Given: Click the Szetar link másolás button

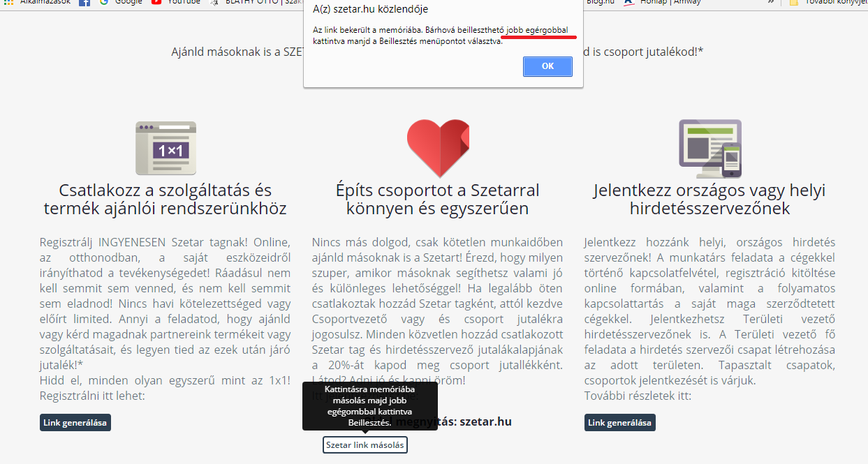Looking at the screenshot, I should 365,444.
